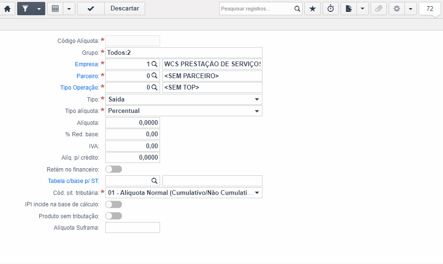Open attachments with the paperclip icon

coord(379,9)
